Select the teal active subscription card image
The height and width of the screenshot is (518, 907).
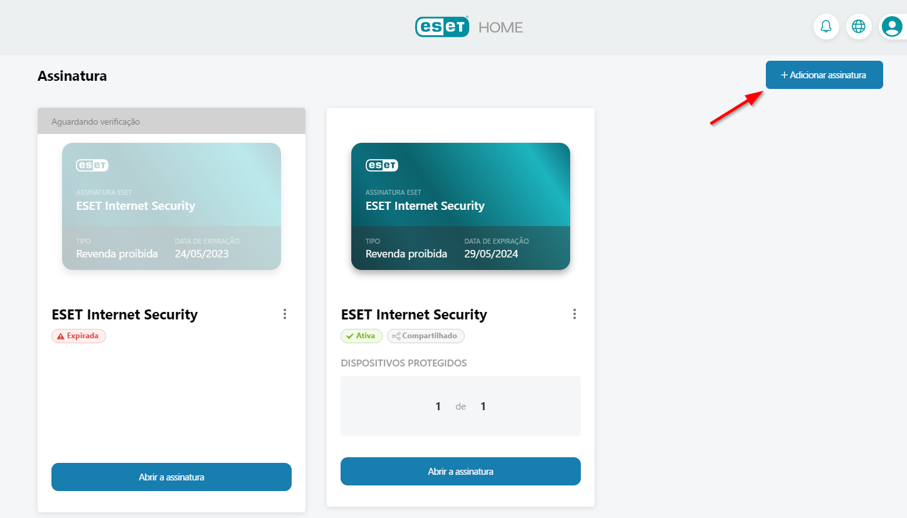click(460, 206)
